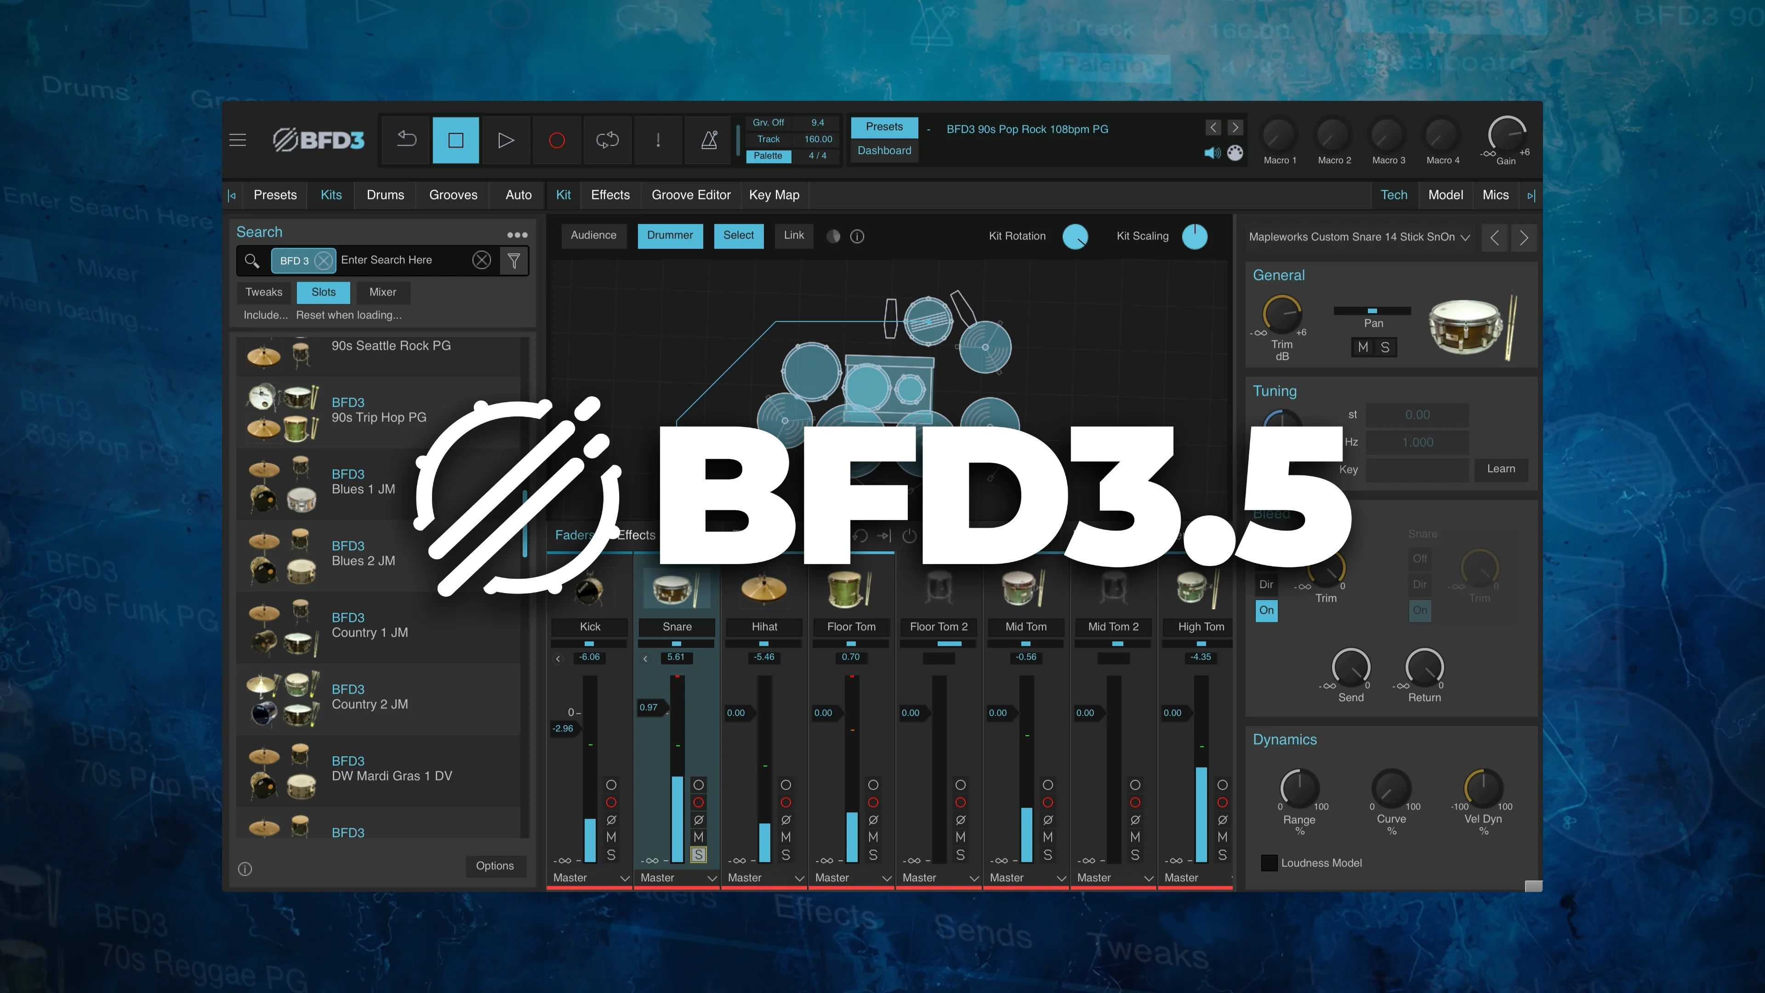Remove the BFD 3 search tag
This screenshot has height=993, width=1765.
pos(324,260)
